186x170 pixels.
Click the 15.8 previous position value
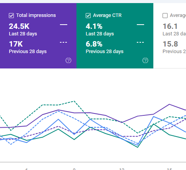pos(170,44)
